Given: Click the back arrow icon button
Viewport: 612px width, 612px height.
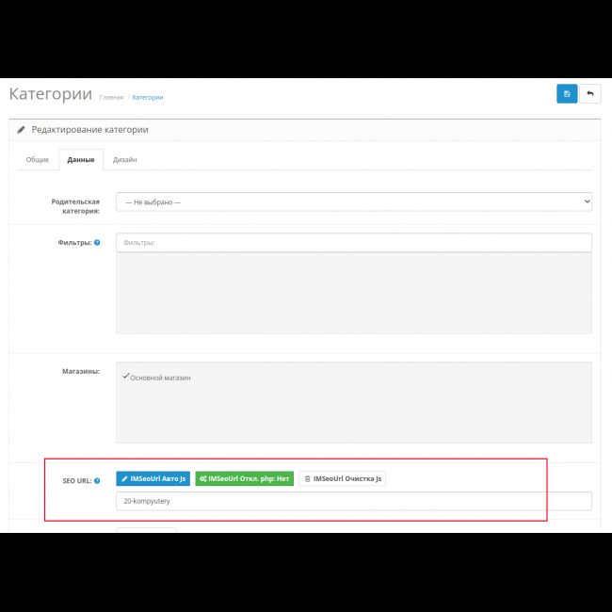Looking at the screenshot, I should click(590, 93).
